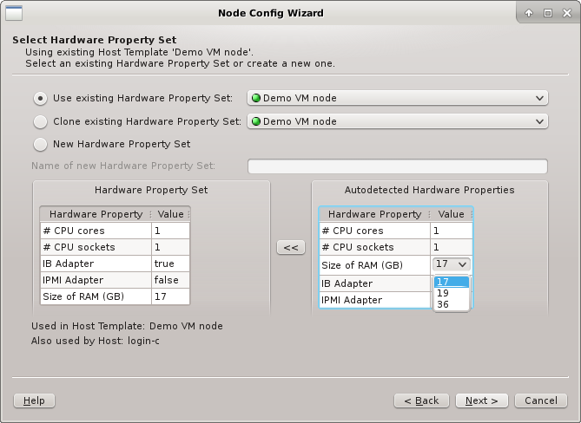This screenshot has width=581, height=423.
Task: Click Name of new Hardware Property Set field
Action: coord(397,166)
